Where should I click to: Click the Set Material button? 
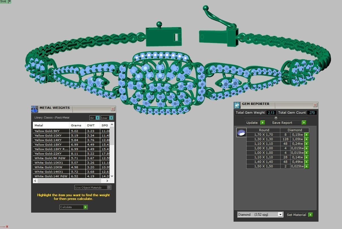point(300,215)
